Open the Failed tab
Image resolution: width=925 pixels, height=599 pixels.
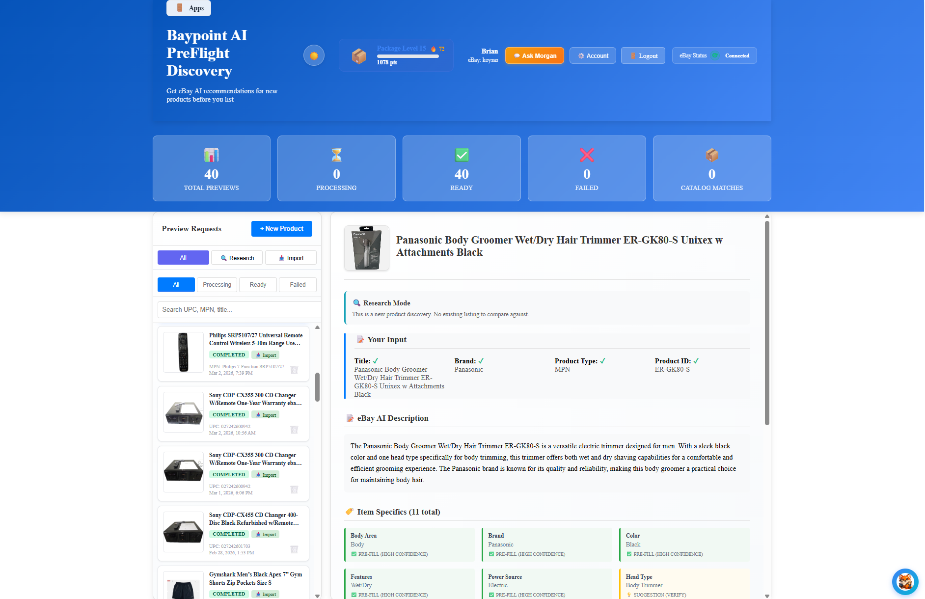coord(297,284)
